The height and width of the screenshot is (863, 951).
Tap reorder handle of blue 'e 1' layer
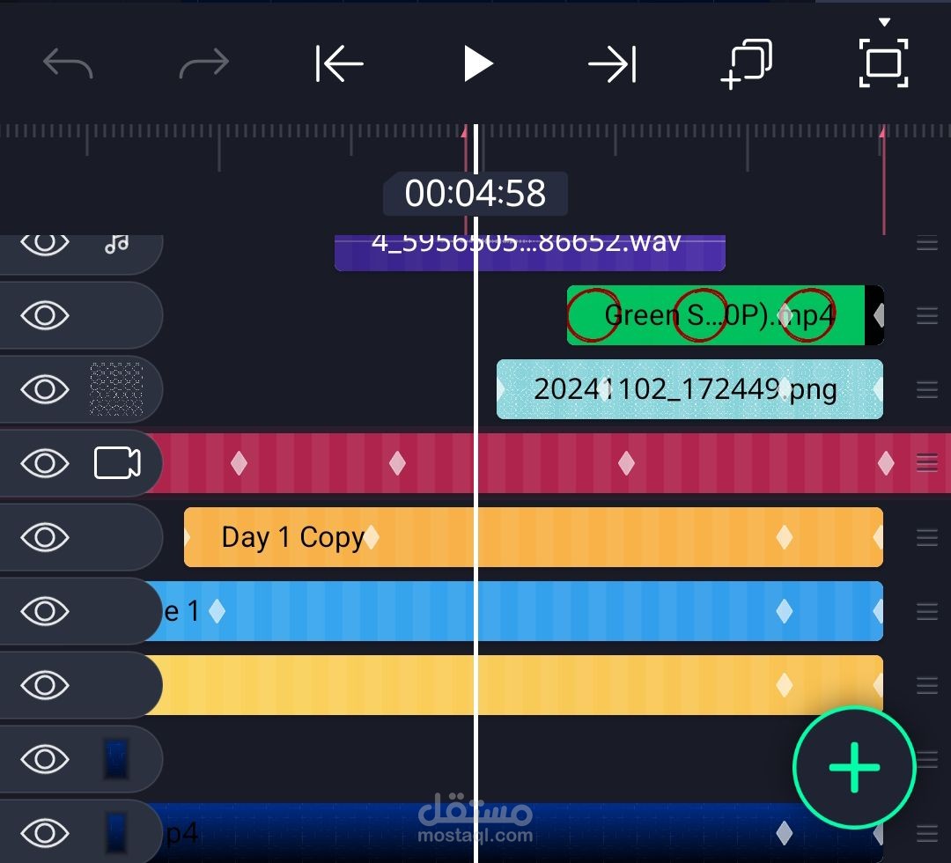click(x=926, y=611)
